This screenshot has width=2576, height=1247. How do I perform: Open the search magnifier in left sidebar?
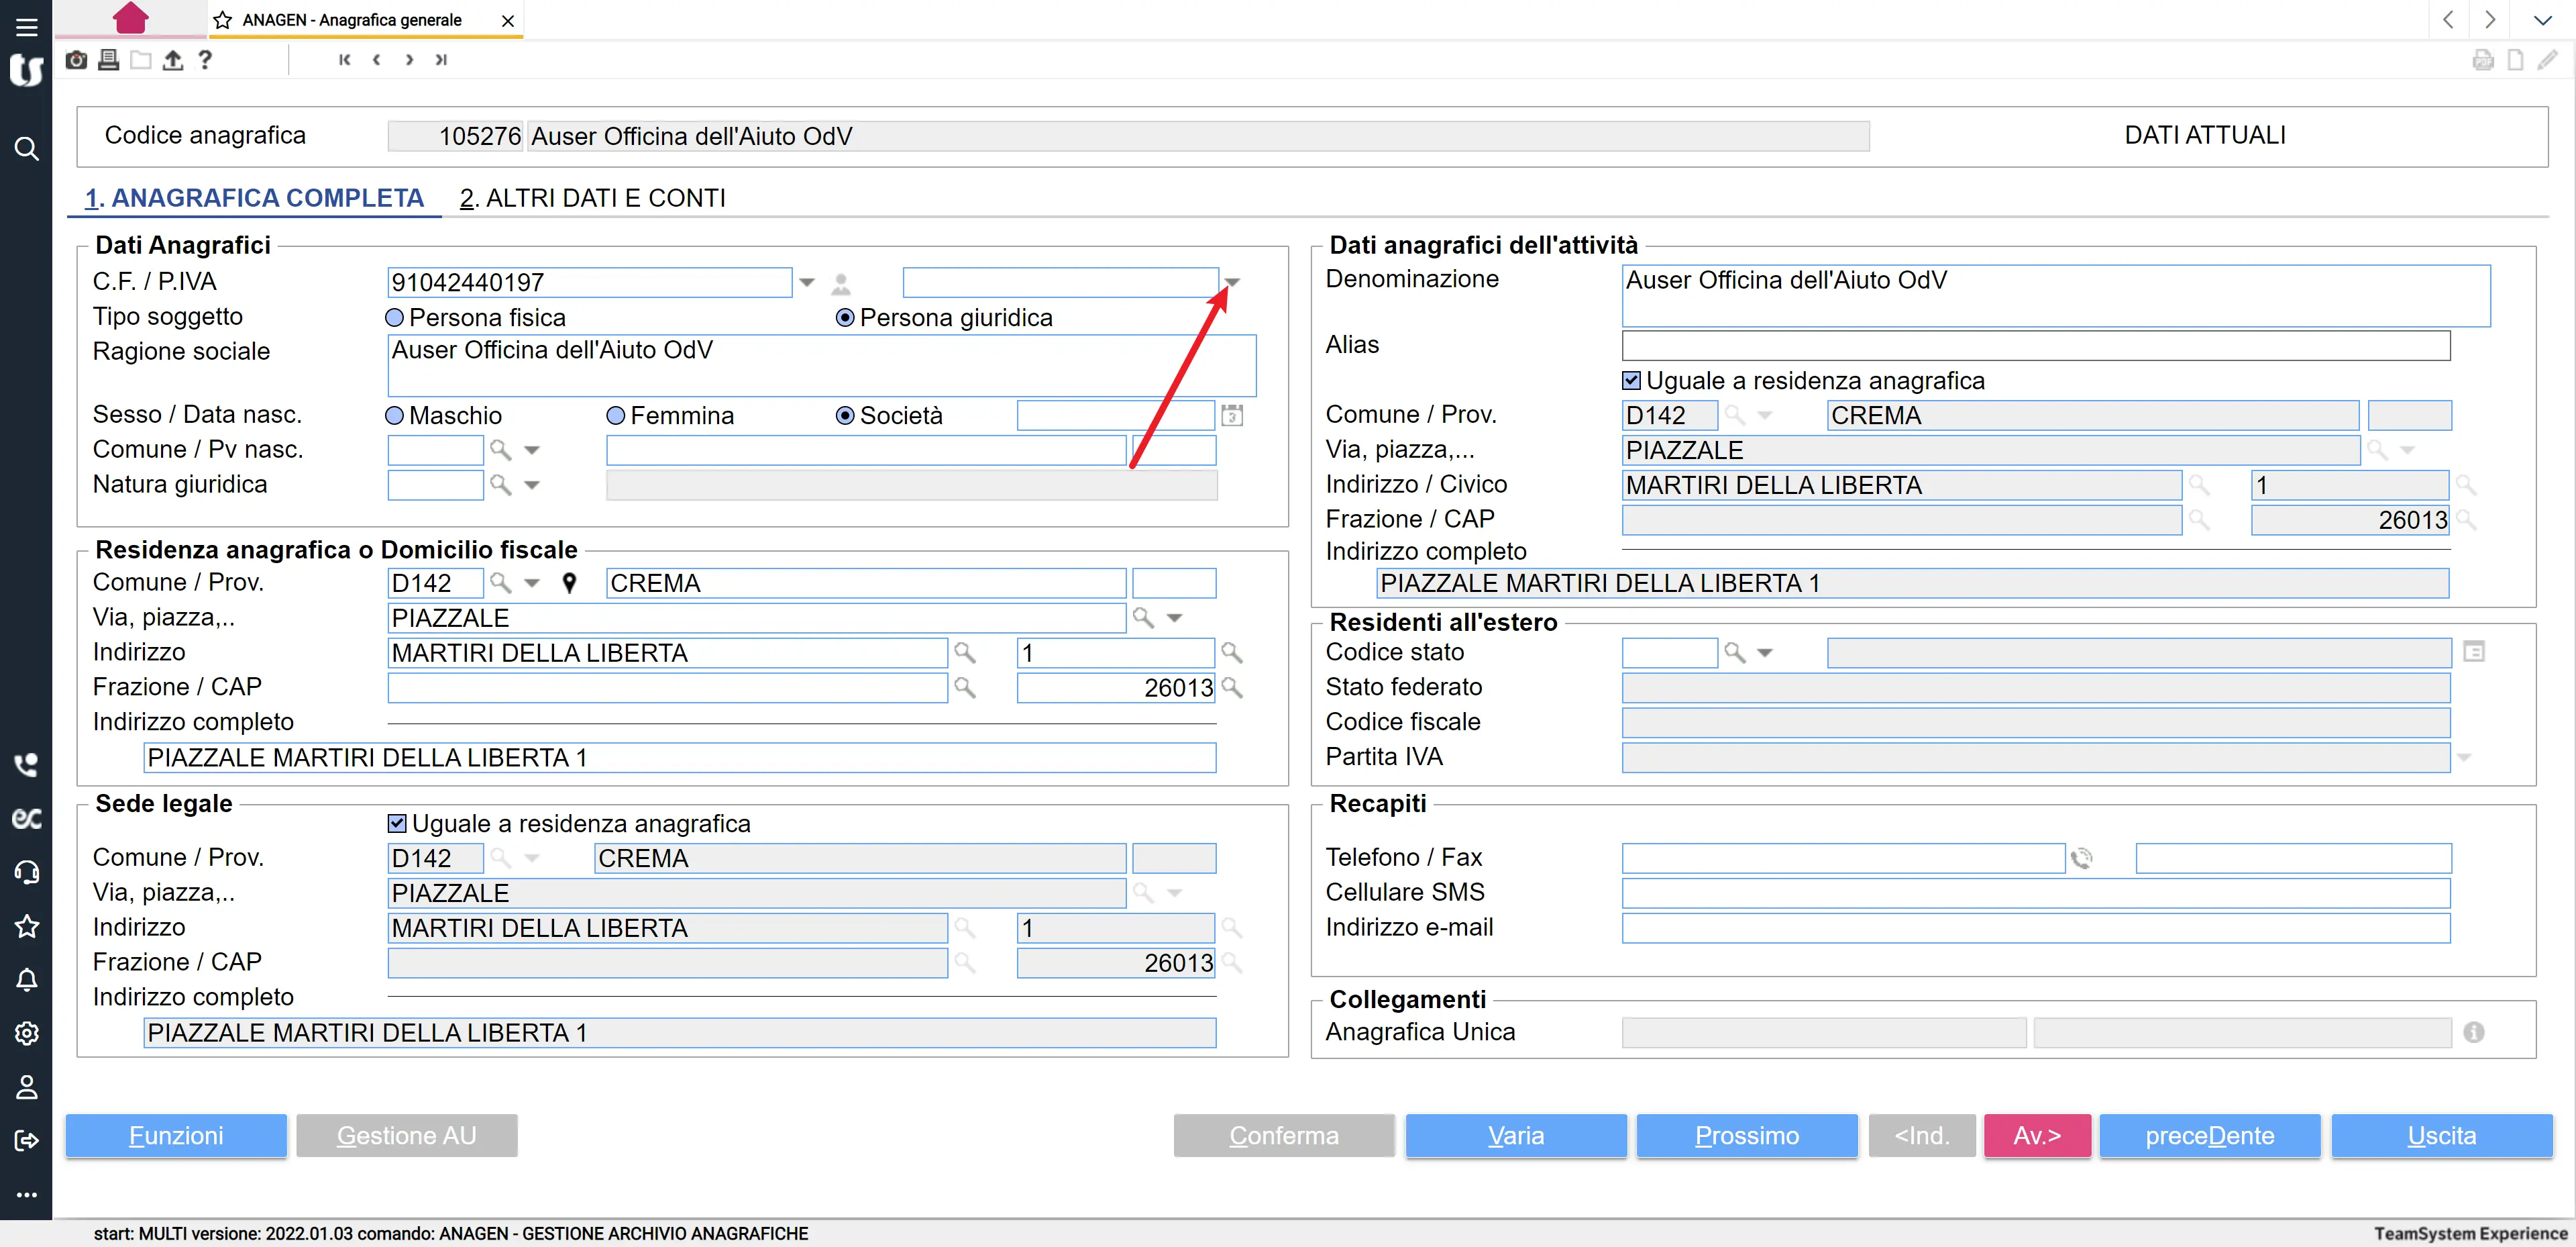27,149
